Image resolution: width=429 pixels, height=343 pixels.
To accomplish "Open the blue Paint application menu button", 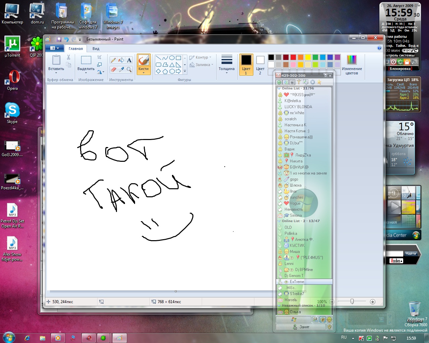I will pos(54,48).
